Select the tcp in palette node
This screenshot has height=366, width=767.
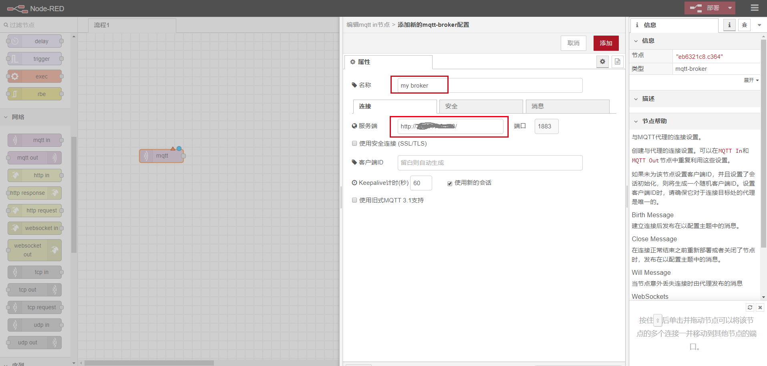35,272
